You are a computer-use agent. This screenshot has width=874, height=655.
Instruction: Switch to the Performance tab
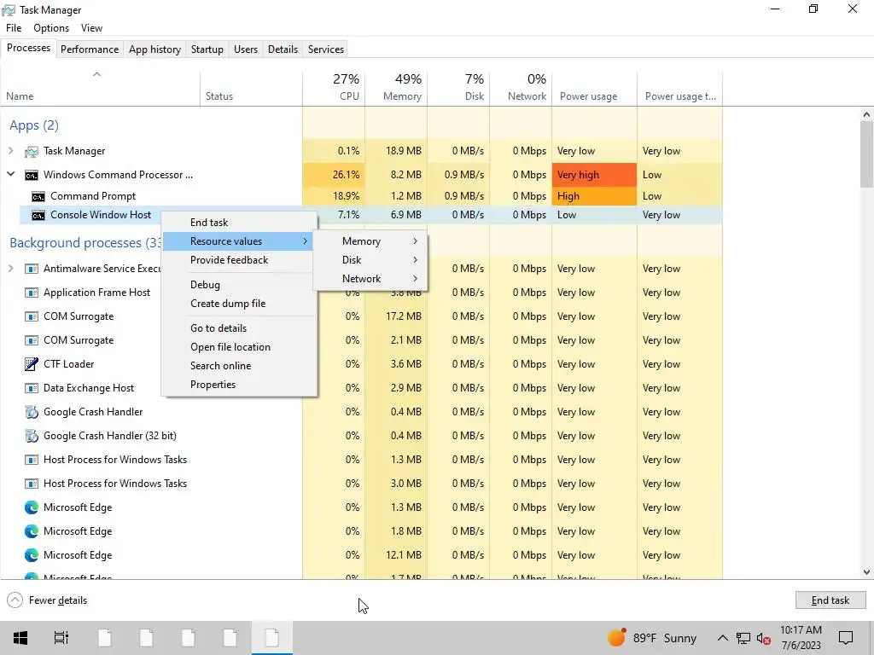tap(90, 49)
